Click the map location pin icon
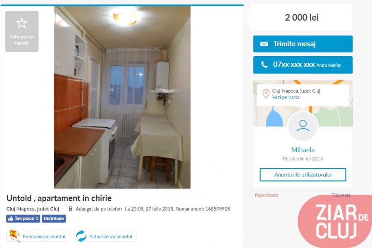Screen dimensions: 372x248 [x=266, y=94]
